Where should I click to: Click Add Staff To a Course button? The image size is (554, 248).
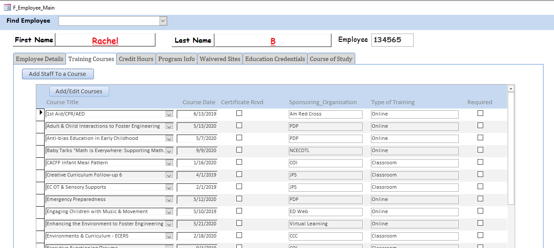[x=58, y=74]
